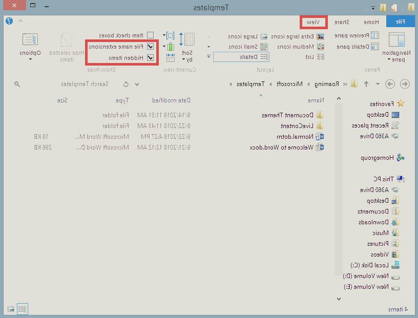The image size is (418, 318).
Task: Click the Hide selected items button
Action: [x=66, y=48]
